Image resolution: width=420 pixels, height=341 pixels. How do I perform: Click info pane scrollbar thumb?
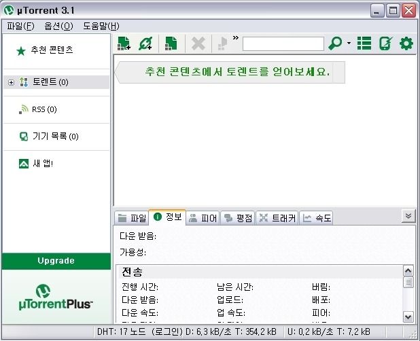click(x=408, y=283)
